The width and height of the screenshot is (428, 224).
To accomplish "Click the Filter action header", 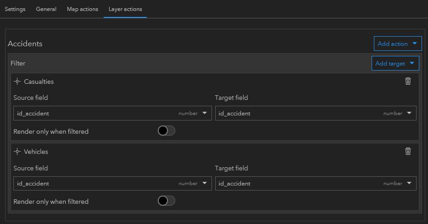I will (18, 63).
